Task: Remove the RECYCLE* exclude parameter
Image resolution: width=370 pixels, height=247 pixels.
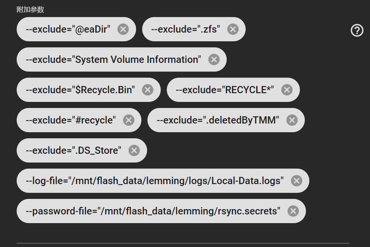Action: pos(287,90)
